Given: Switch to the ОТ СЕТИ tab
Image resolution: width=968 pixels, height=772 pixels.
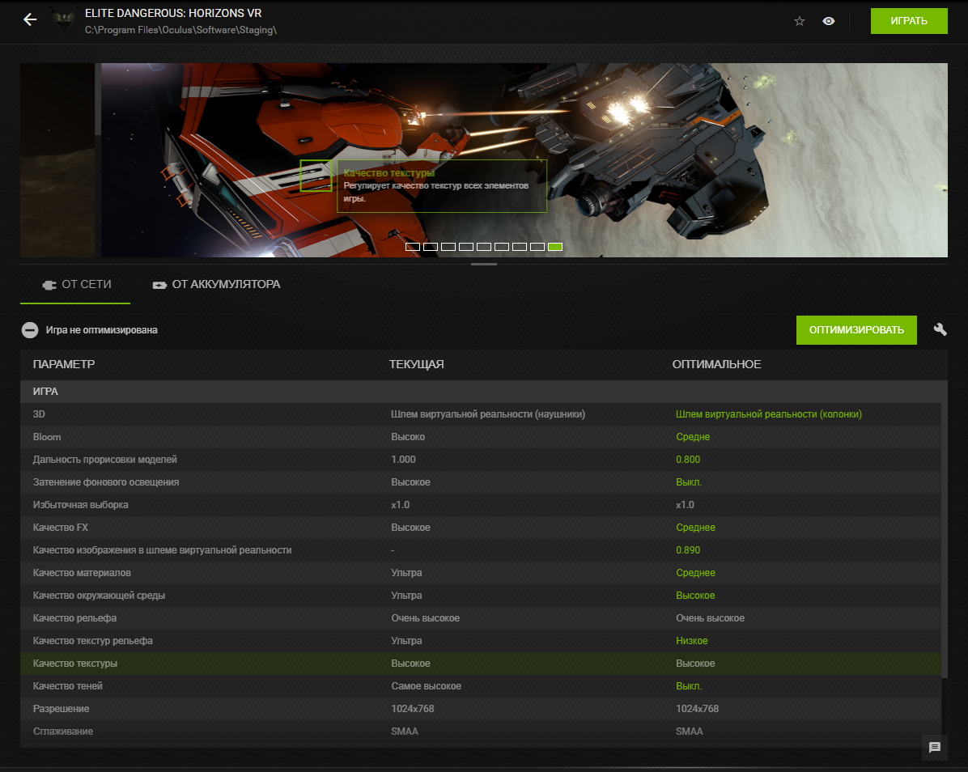Looking at the screenshot, I should point(75,285).
